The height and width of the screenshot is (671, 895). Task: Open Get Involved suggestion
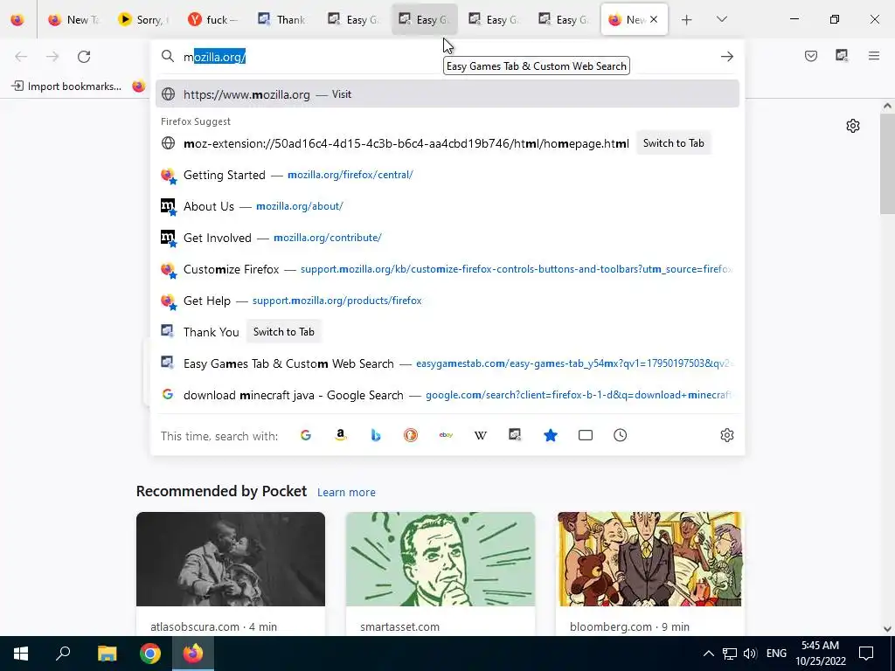point(447,238)
